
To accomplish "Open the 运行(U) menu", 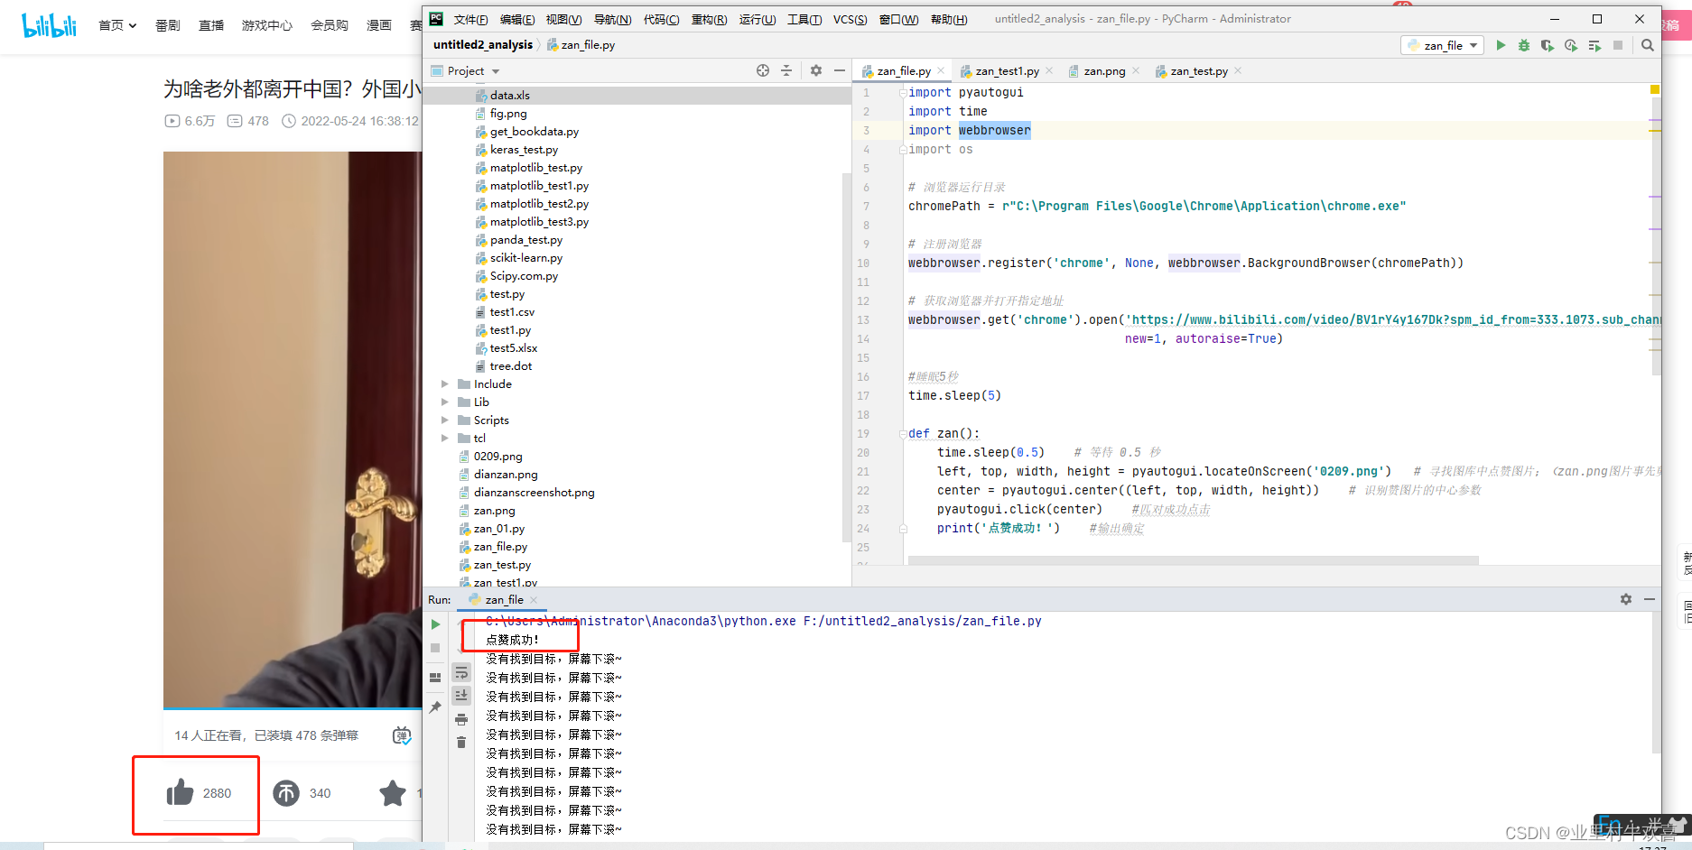I will (757, 19).
